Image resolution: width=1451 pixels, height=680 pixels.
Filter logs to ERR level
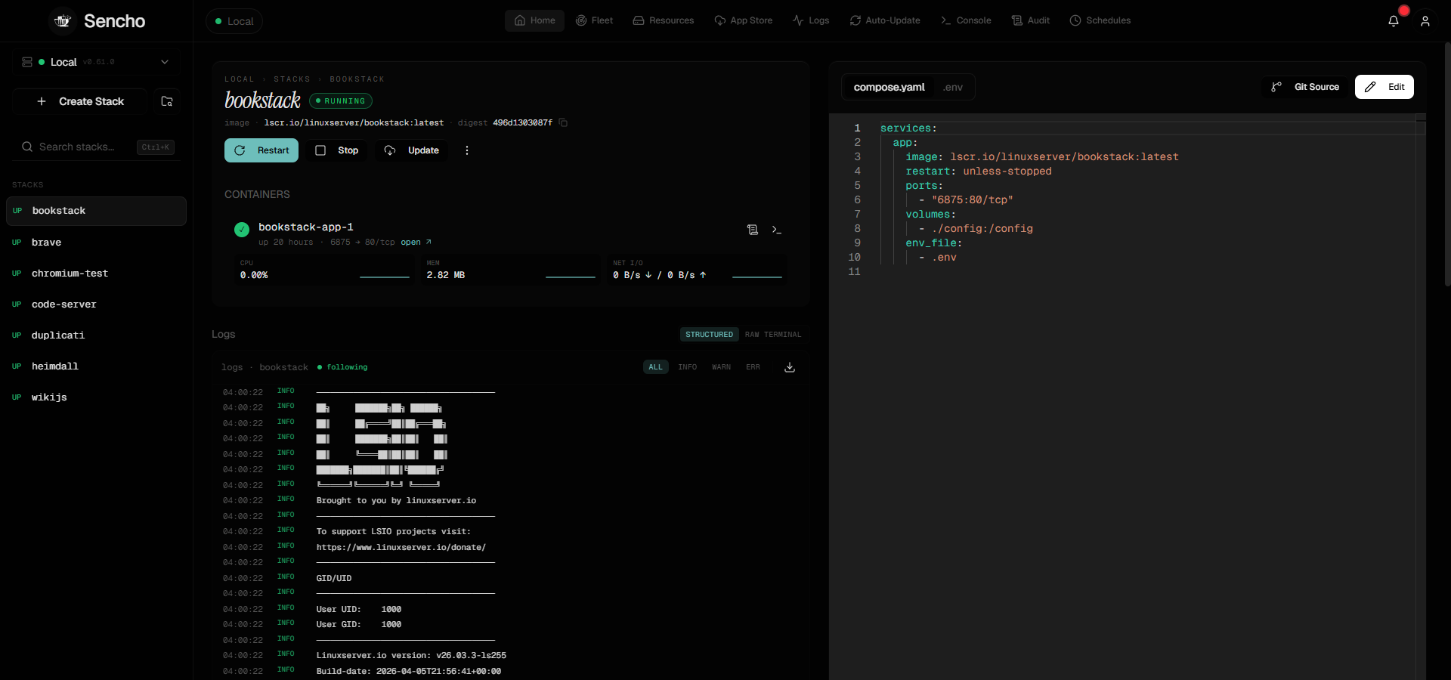753,367
